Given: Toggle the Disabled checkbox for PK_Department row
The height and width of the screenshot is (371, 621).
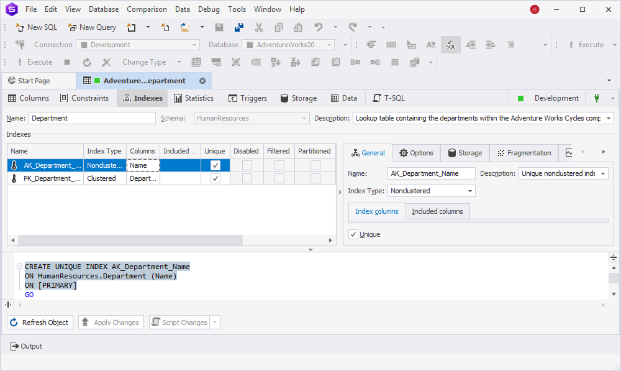Looking at the screenshot, I should tap(247, 178).
